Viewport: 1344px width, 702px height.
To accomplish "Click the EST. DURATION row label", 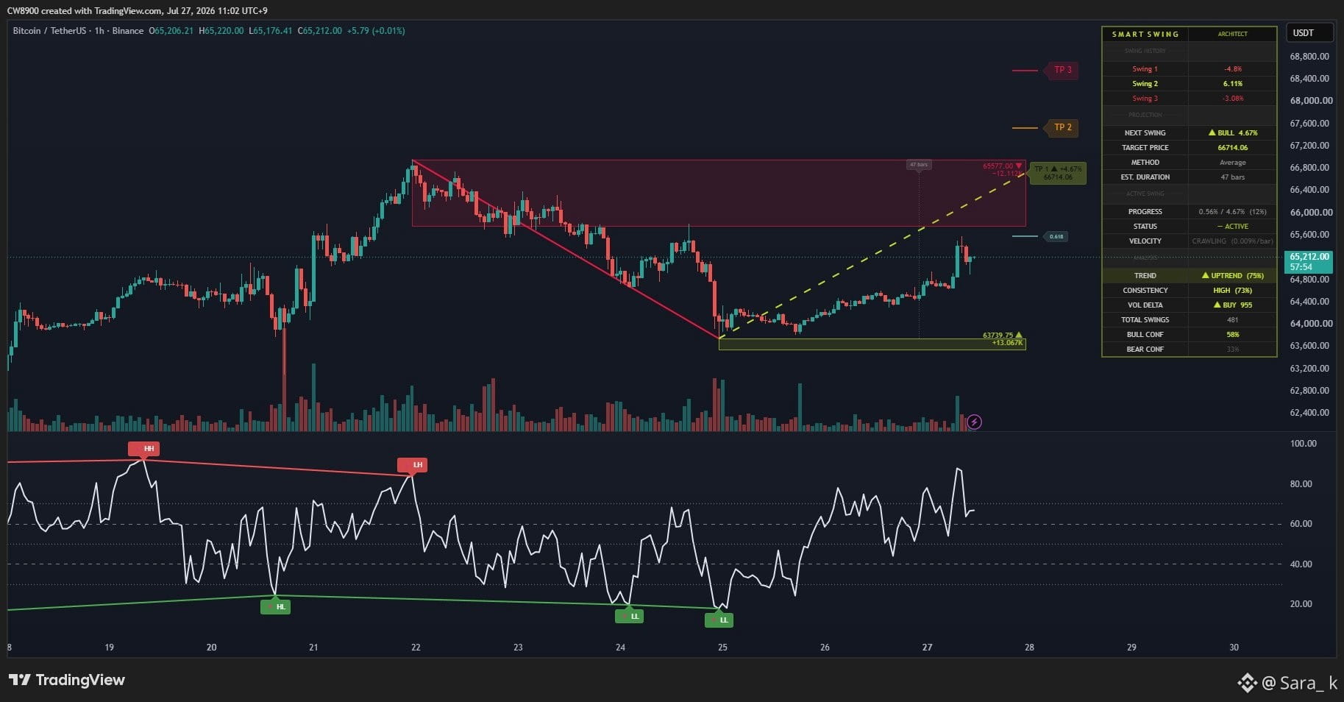I will [1145, 177].
